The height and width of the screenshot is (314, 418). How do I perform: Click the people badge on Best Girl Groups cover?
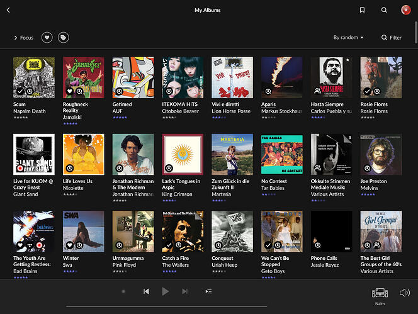pos(377,245)
